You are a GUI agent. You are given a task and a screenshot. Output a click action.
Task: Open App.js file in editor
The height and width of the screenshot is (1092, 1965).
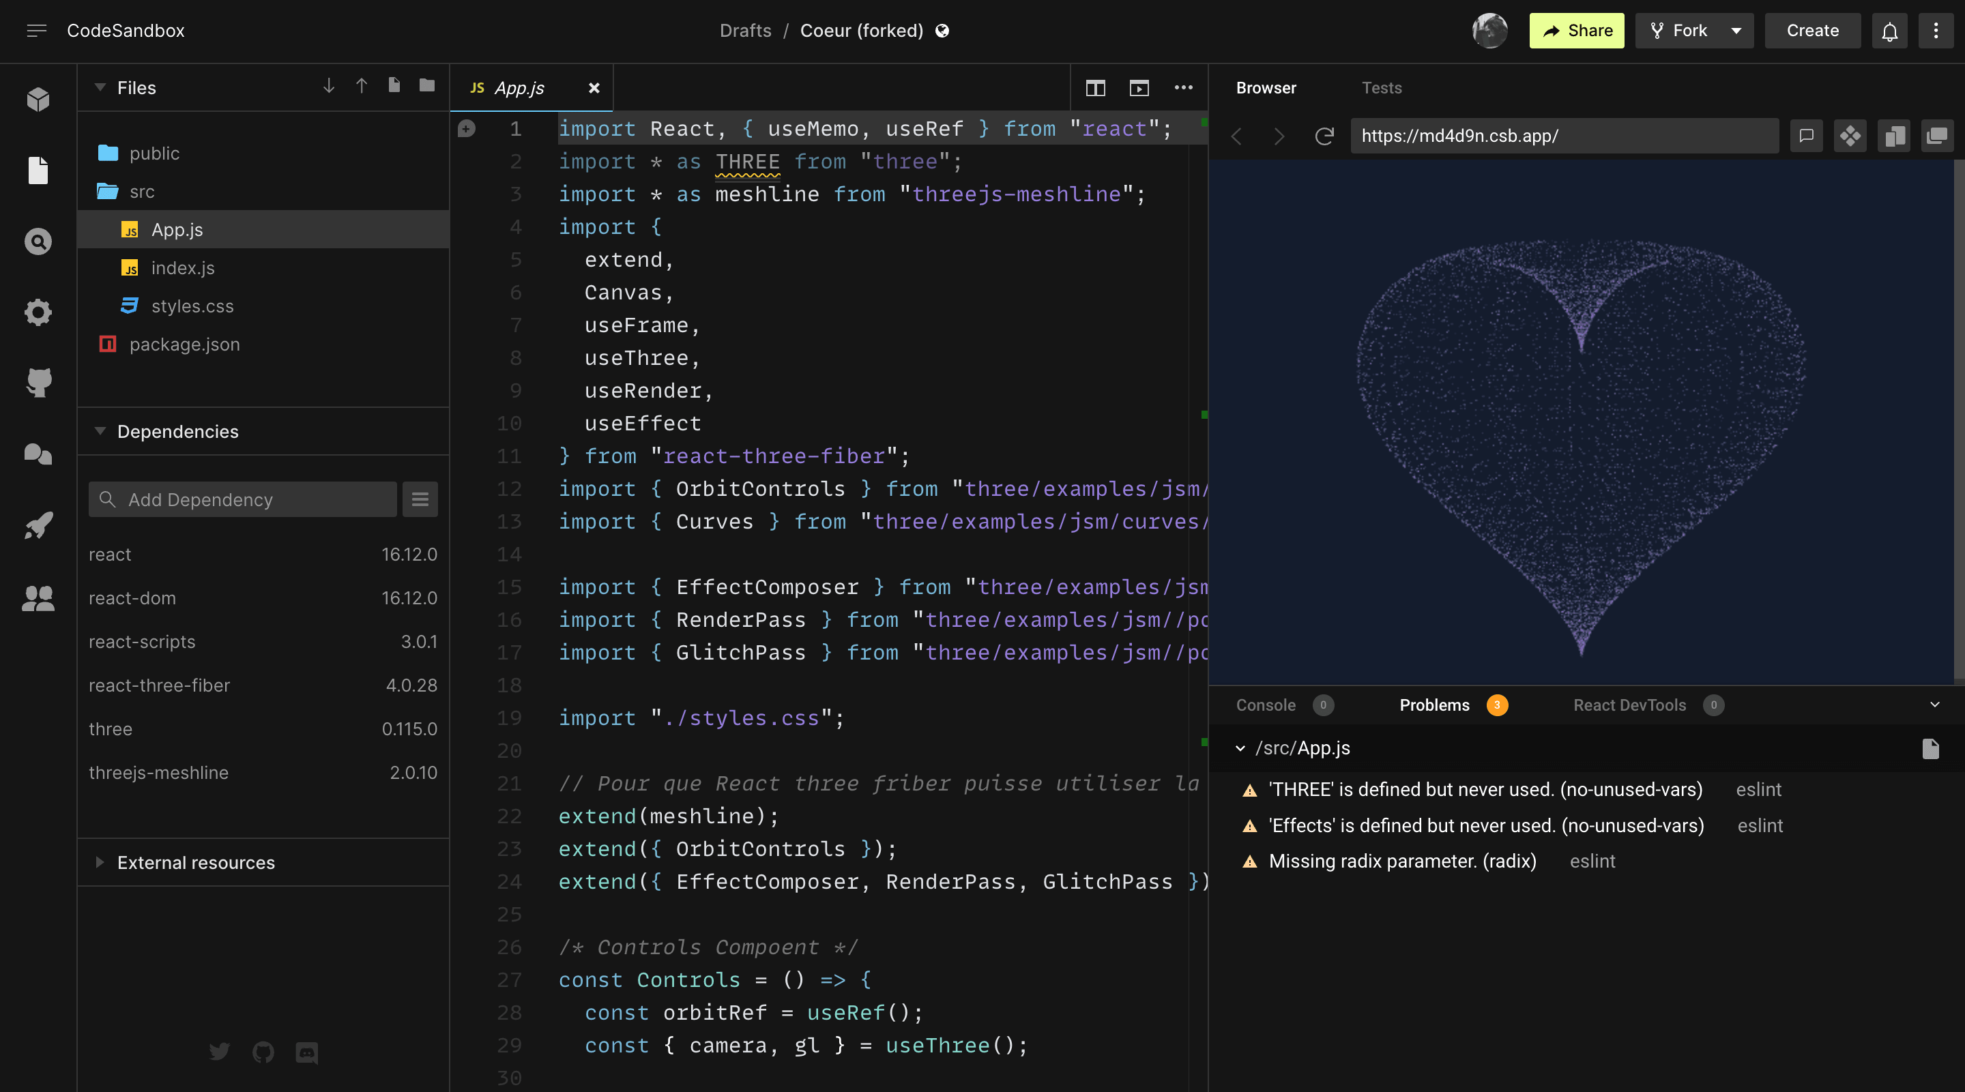click(176, 228)
